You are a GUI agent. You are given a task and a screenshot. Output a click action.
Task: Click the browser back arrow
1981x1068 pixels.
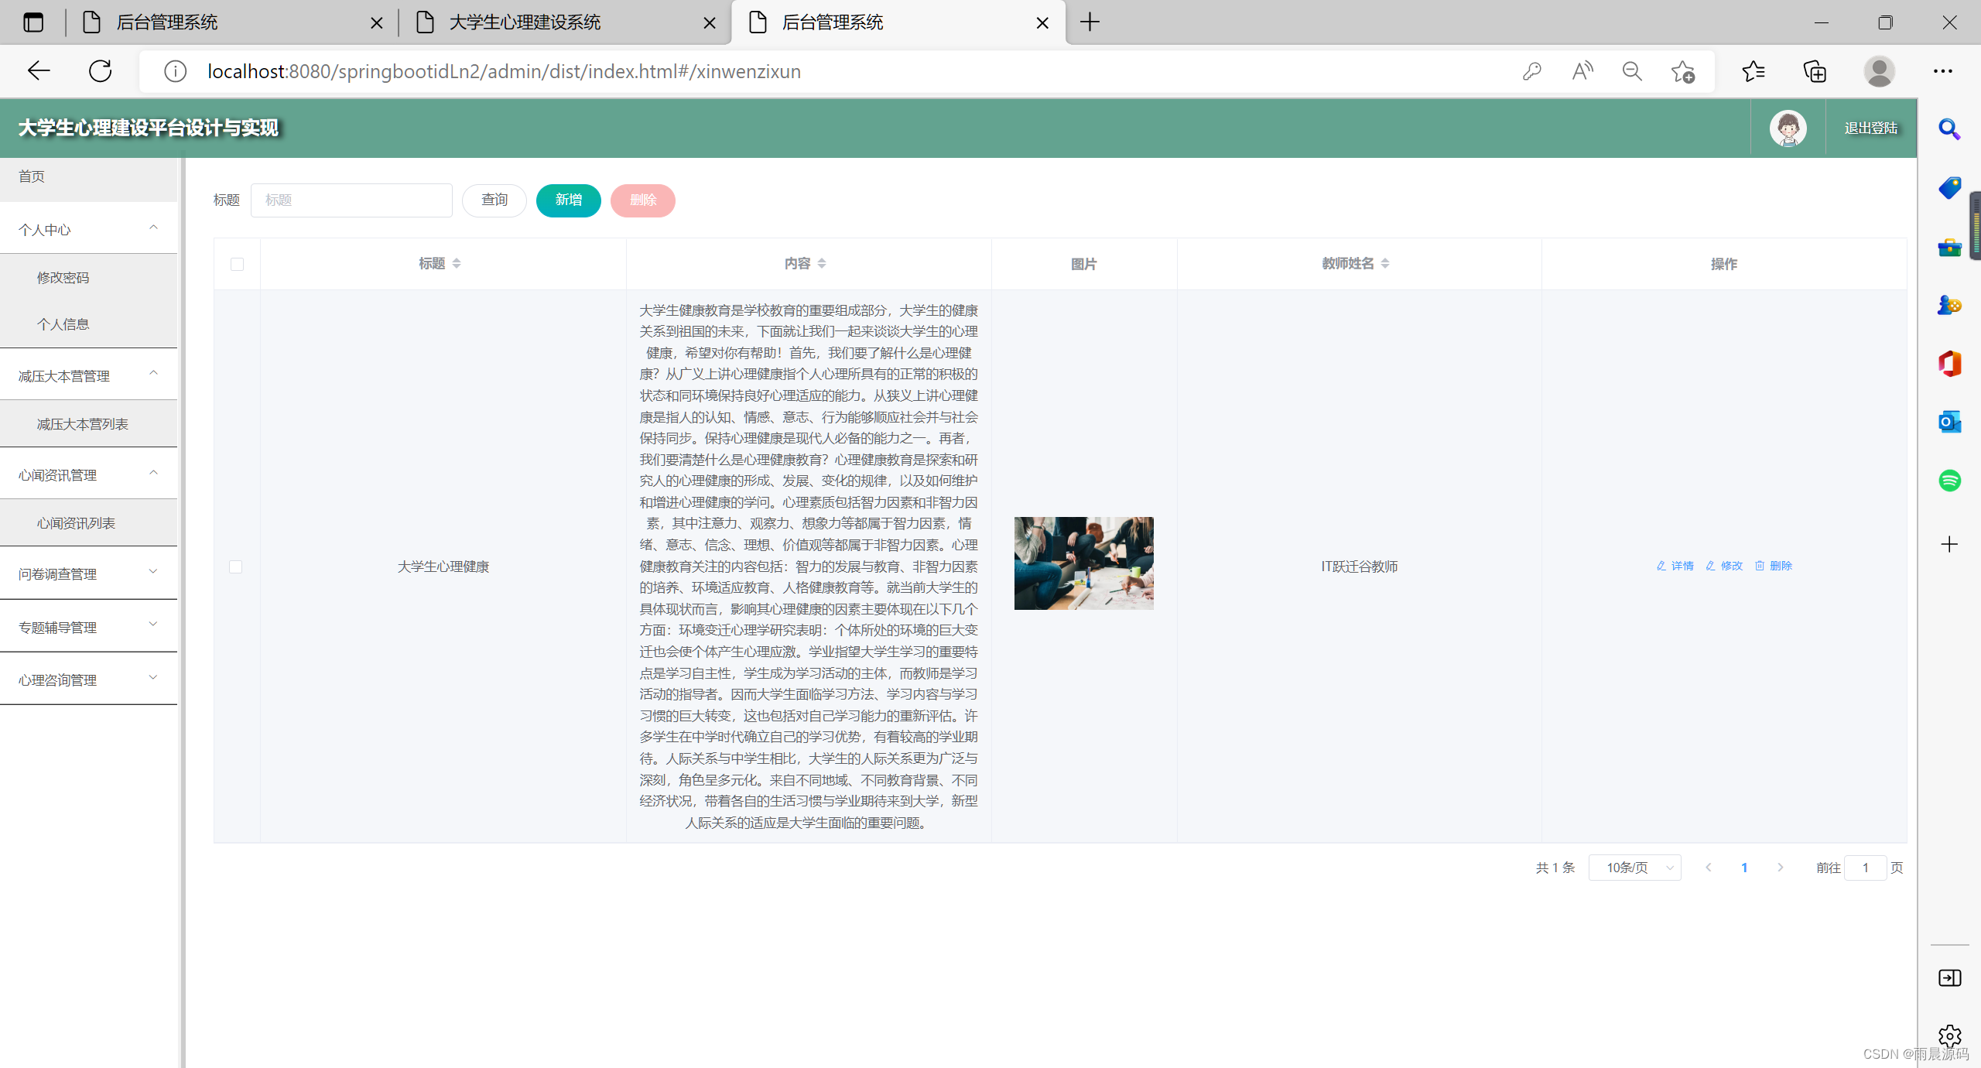click(x=38, y=71)
